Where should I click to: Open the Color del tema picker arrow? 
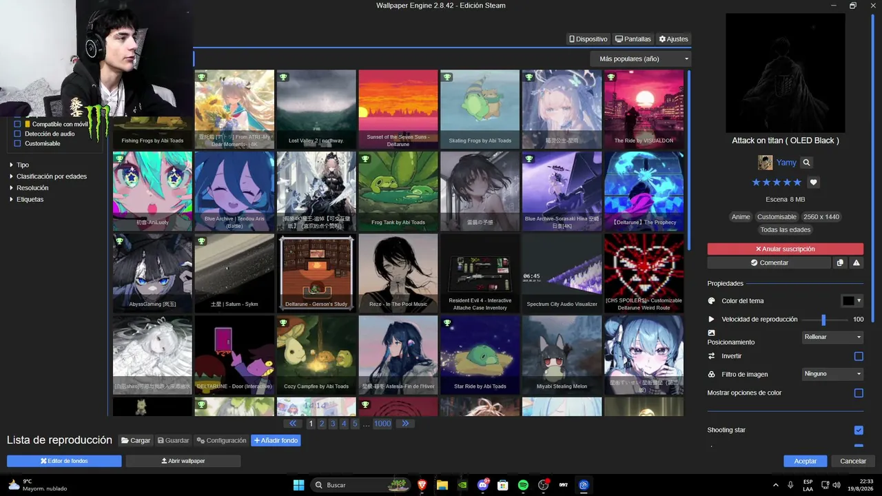[x=859, y=301]
